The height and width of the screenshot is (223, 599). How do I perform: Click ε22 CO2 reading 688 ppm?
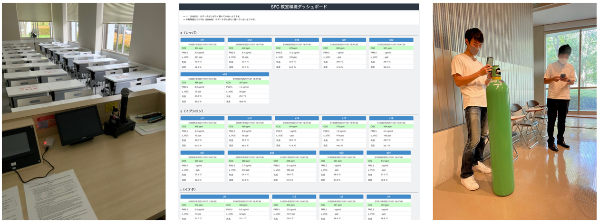[x=247, y=161]
